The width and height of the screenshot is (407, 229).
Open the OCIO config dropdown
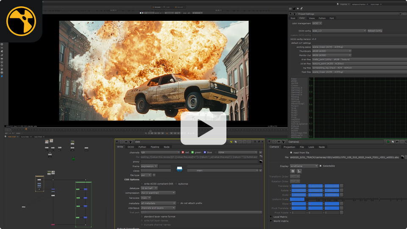click(339, 31)
